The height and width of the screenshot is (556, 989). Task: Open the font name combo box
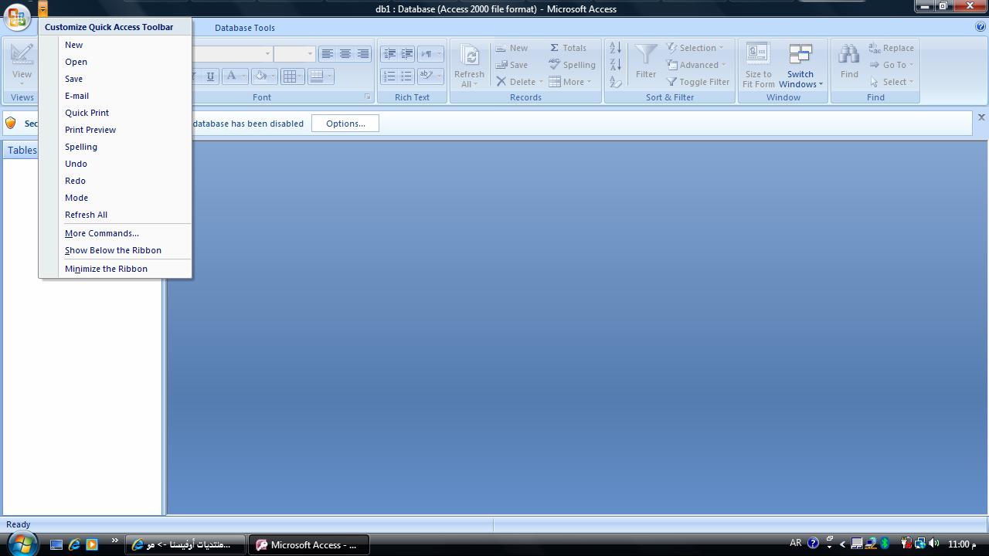[x=268, y=54]
